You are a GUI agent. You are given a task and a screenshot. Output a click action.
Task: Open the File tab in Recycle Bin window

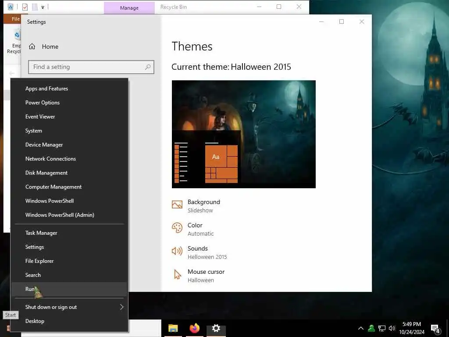[15, 19]
